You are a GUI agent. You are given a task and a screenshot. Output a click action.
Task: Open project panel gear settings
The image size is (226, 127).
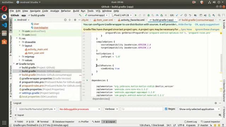75,20
